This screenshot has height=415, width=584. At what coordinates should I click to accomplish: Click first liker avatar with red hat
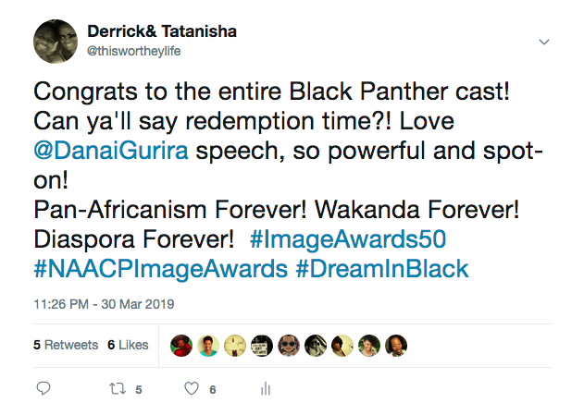coord(181,346)
